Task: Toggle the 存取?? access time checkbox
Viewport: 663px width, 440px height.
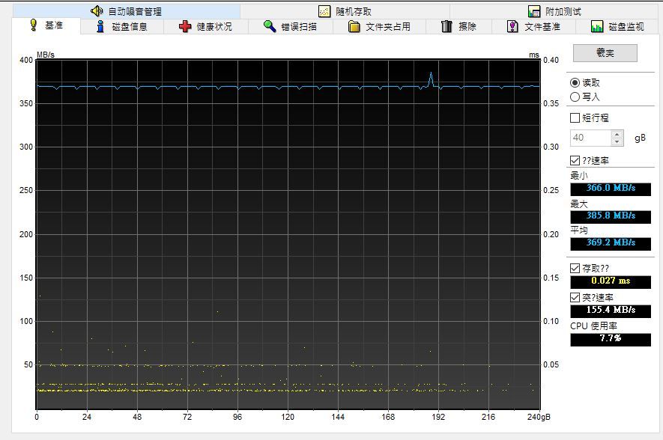Action: click(x=575, y=268)
